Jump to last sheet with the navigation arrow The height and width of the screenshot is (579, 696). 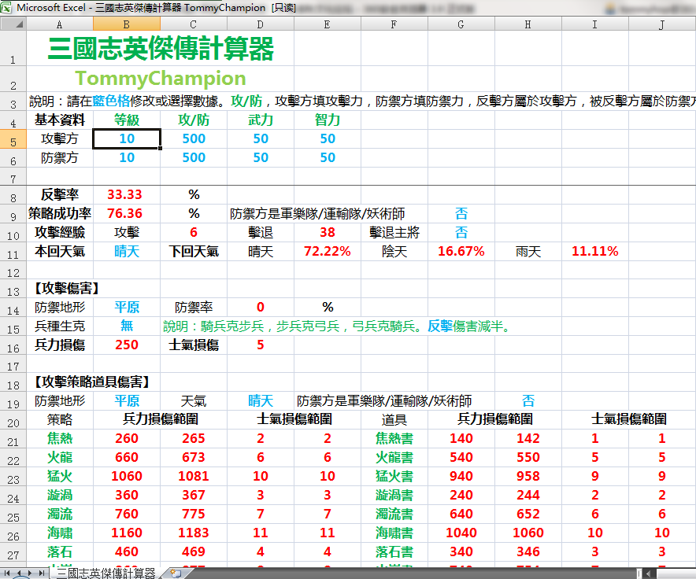(x=42, y=573)
